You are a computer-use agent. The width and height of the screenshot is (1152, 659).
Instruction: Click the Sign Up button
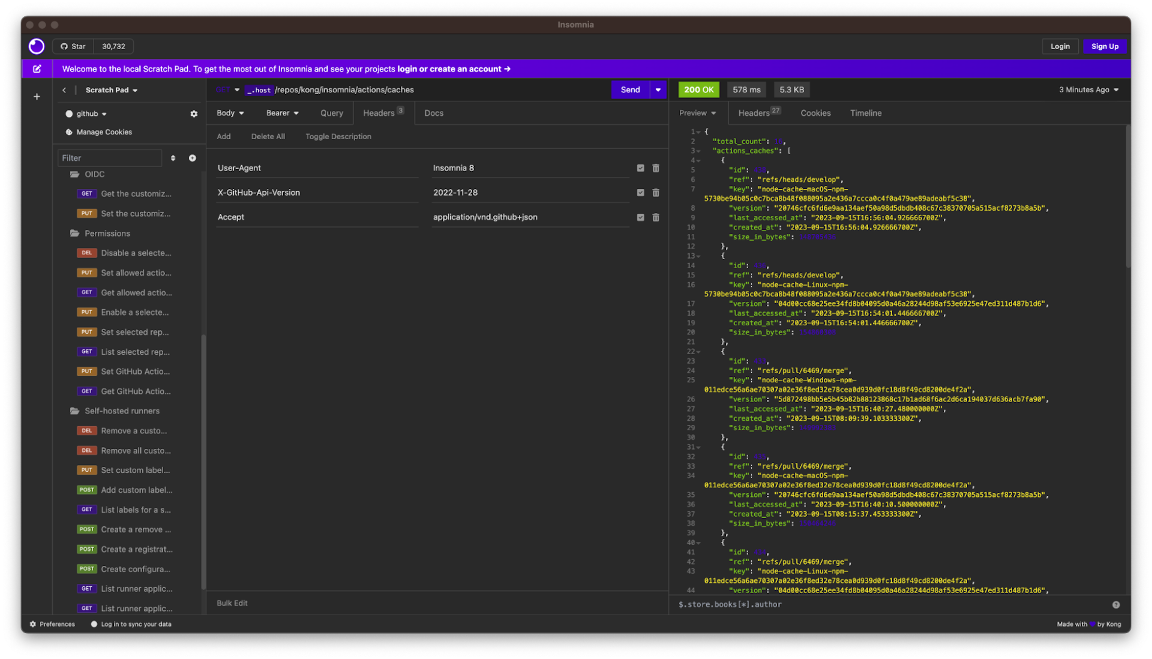[x=1104, y=47]
